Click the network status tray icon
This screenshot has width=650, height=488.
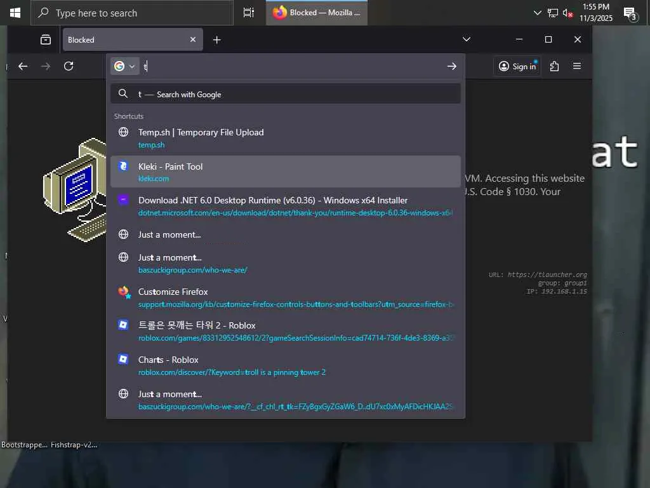pyautogui.click(x=553, y=13)
